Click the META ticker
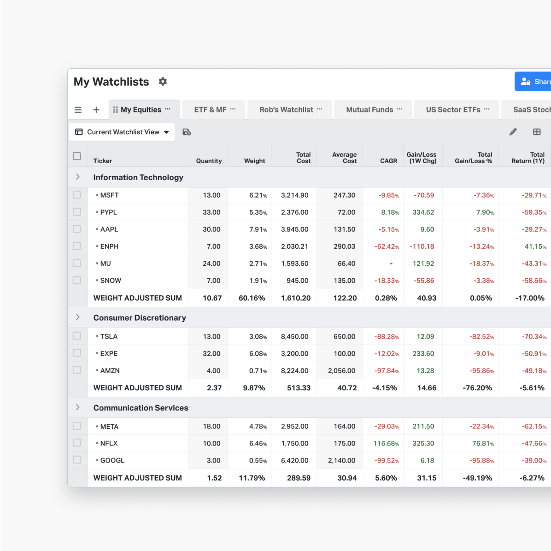The height and width of the screenshot is (551, 551). (x=109, y=426)
